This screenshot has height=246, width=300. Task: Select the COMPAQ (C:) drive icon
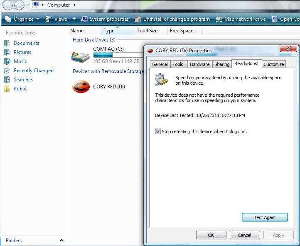click(x=81, y=57)
